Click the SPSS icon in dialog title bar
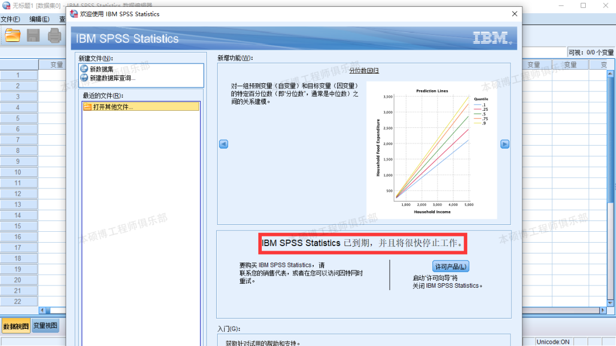 pos(74,14)
